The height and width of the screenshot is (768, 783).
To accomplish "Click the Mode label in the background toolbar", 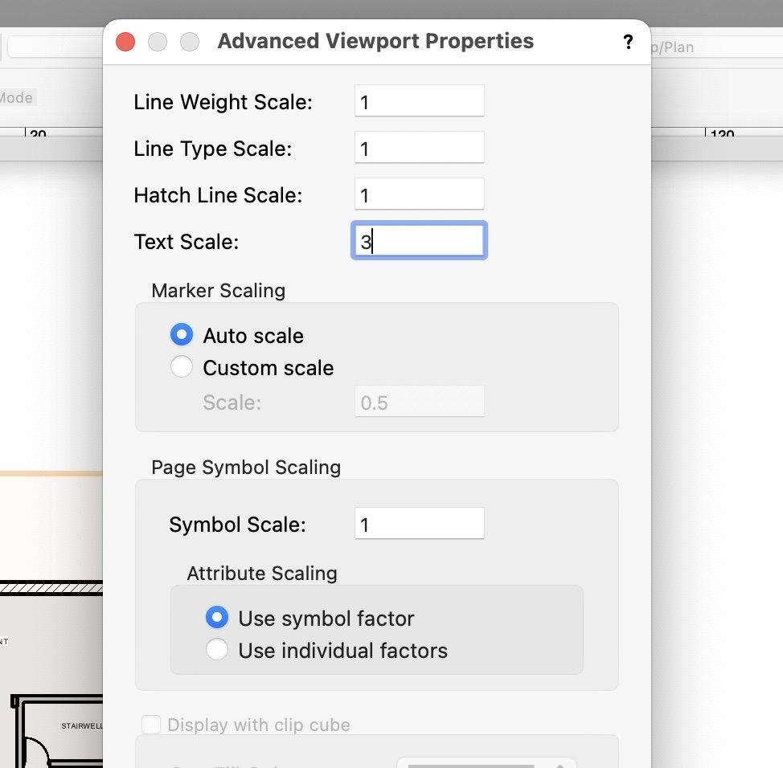I will (x=18, y=97).
